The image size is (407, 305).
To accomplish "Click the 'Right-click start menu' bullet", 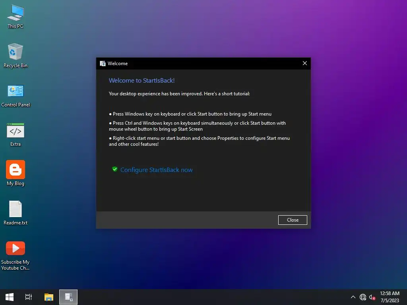I will tap(200, 141).
